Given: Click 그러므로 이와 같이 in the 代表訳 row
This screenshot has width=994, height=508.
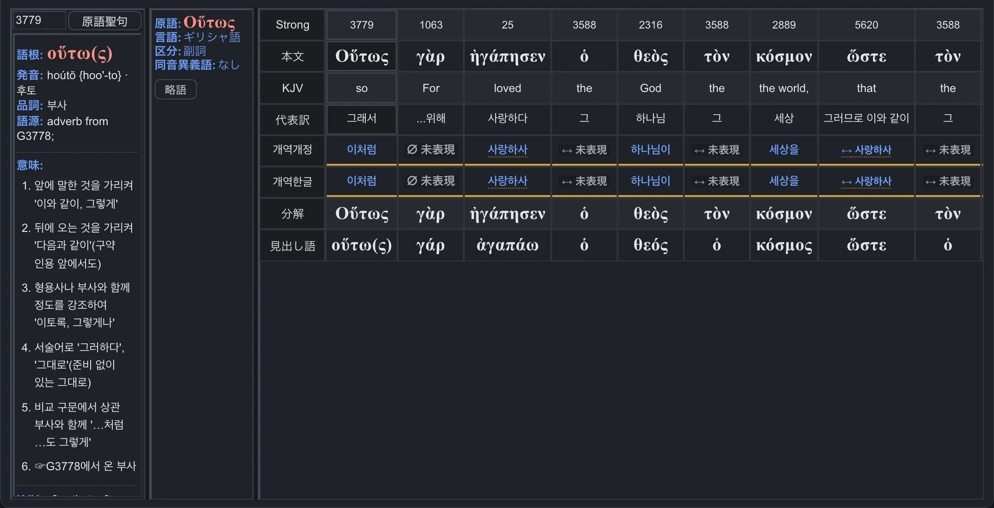Looking at the screenshot, I should coord(867,119).
